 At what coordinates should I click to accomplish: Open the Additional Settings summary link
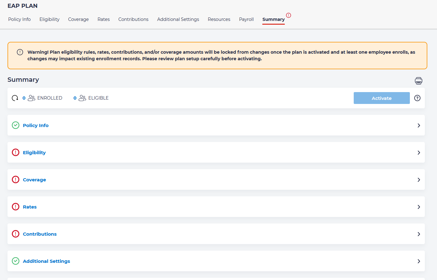tap(46, 261)
